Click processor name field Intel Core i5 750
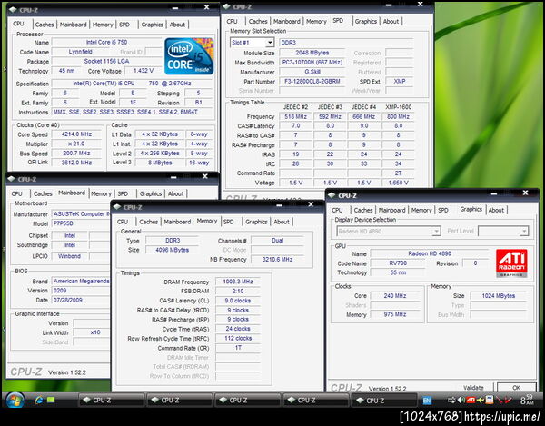This screenshot has height=426, width=545. click(106, 42)
